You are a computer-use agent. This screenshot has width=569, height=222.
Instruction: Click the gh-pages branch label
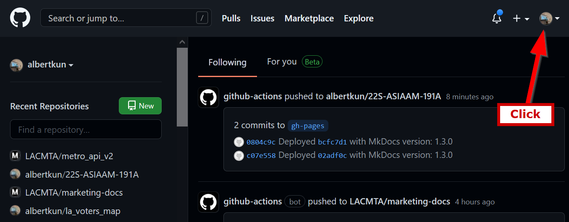[x=308, y=126]
